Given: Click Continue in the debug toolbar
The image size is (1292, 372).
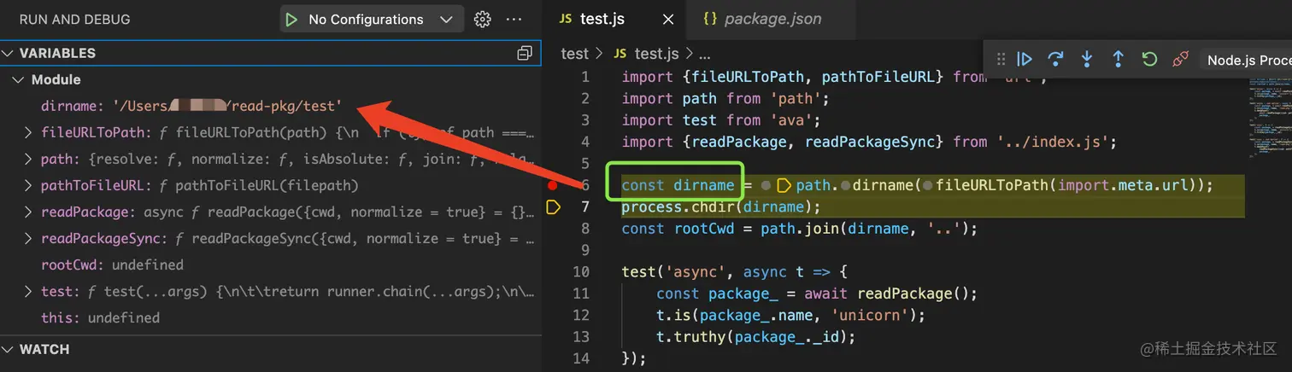Looking at the screenshot, I should point(1025,60).
